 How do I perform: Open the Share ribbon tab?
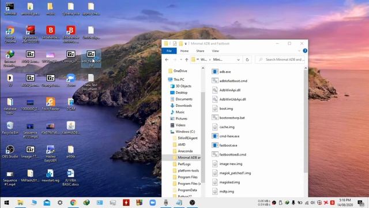click(x=200, y=51)
